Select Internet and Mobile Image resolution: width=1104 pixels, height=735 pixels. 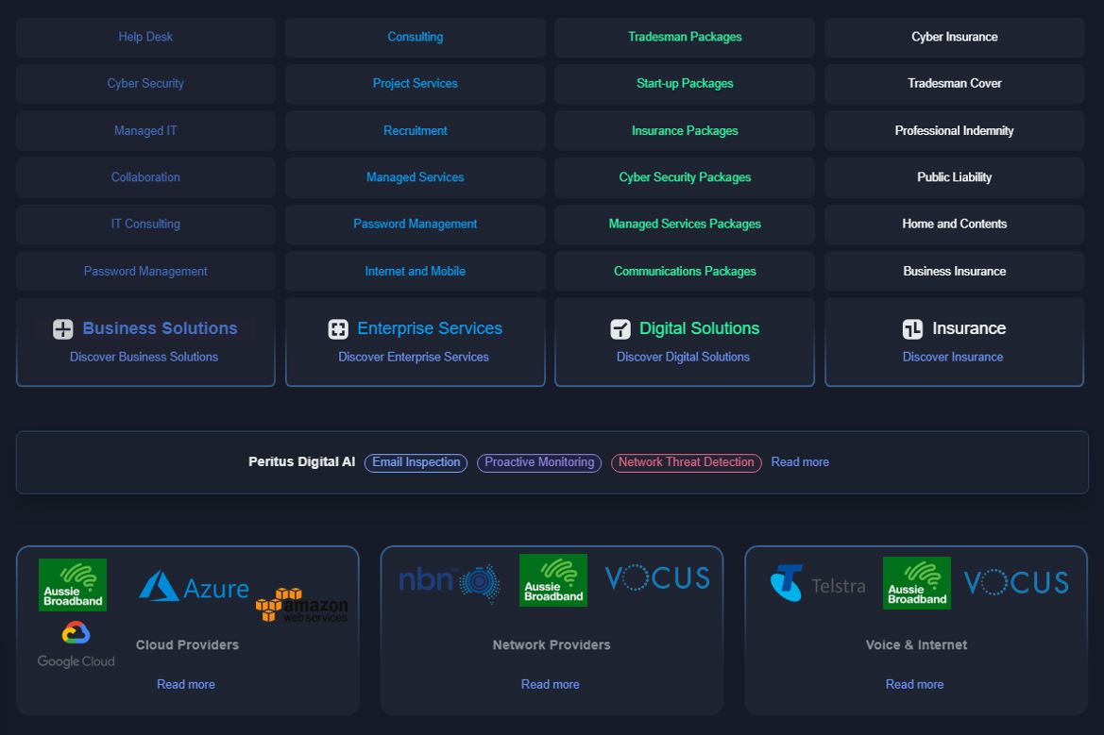coord(416,271)
